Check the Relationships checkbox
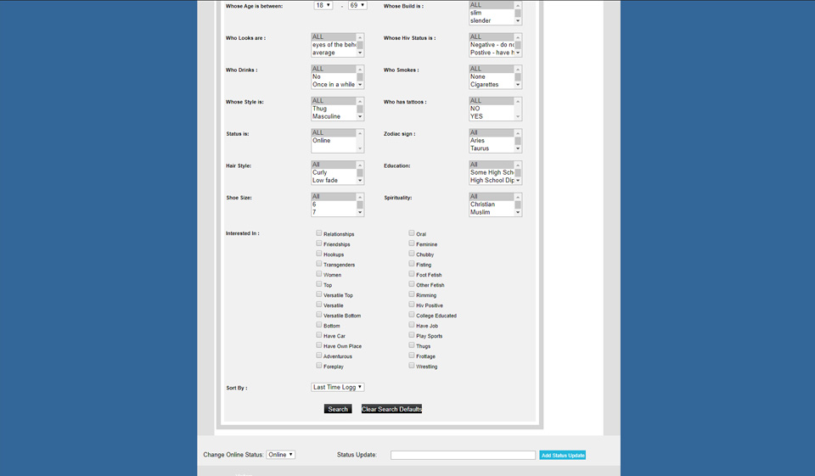 click(x=319, y=233)
